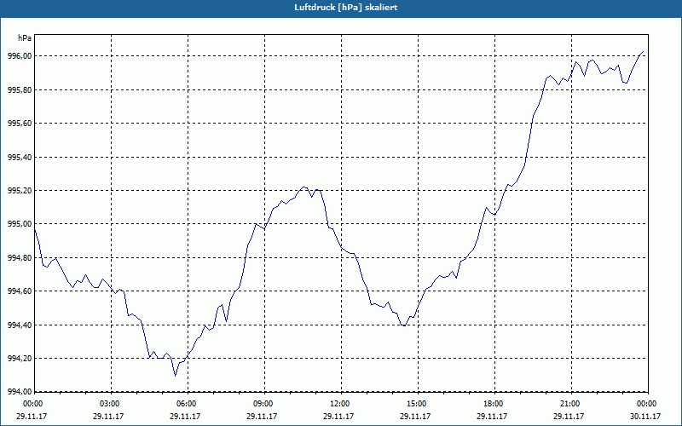The height and width of the screenshot is (426, 682).
Task: Click the 994,40 axis value
Action: click(x=20, y=325)
